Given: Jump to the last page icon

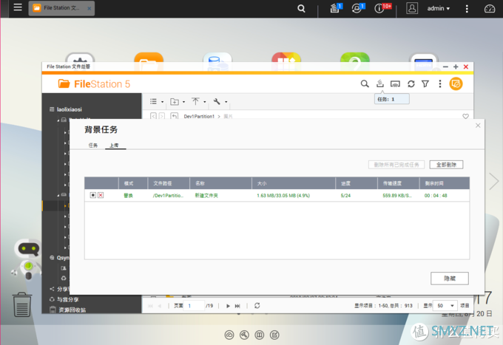Looking at the screenshot, I should tap(237, 306).
